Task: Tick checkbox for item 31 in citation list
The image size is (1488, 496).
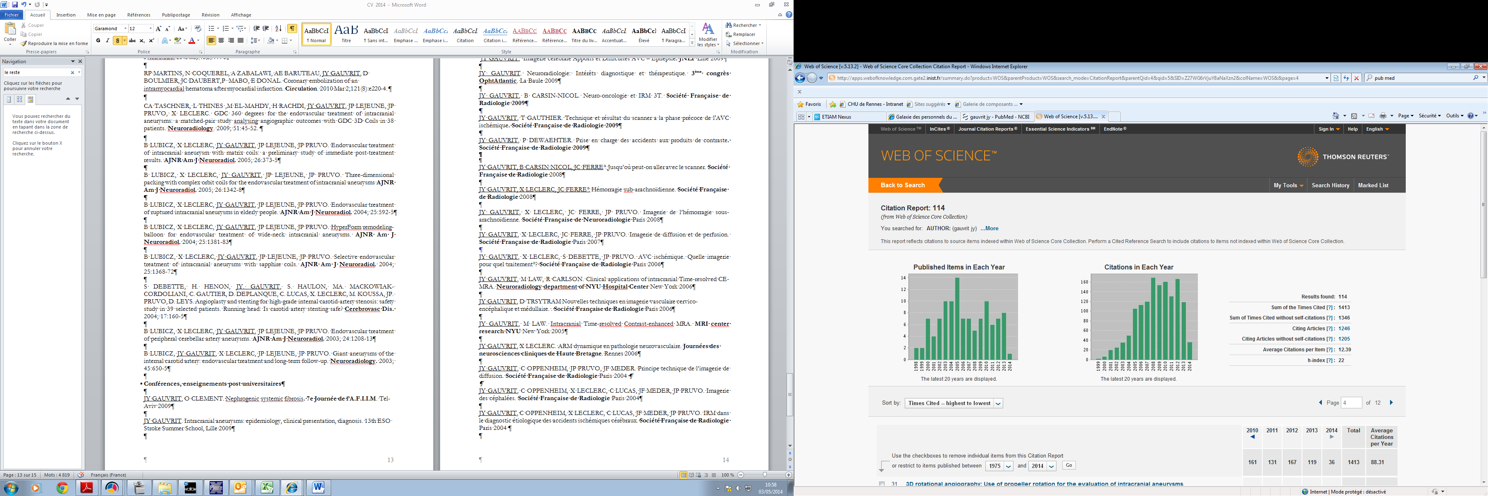Action: click(x=882, y=484)
